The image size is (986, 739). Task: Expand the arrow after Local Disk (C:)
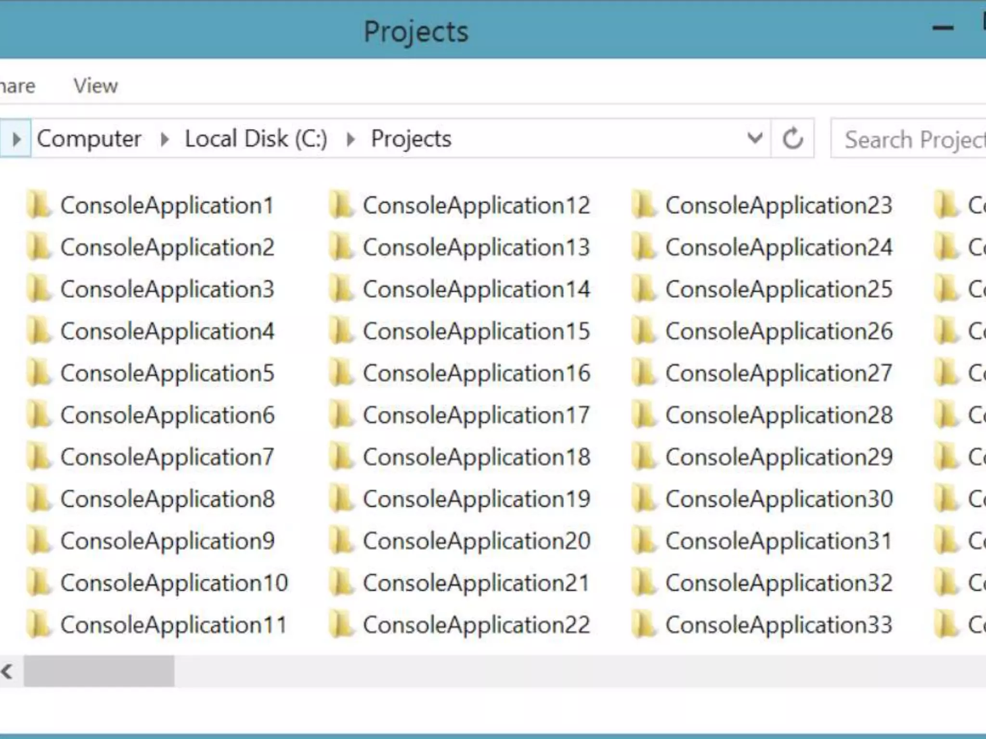350,140
